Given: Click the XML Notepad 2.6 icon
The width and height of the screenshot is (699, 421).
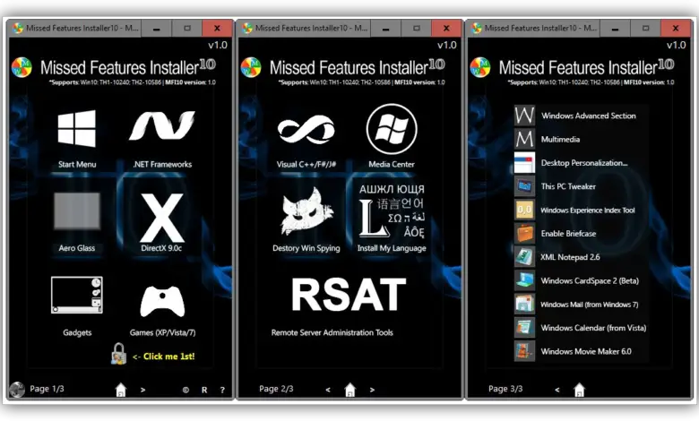Looking at the screenshot, I should coord(524,257).
